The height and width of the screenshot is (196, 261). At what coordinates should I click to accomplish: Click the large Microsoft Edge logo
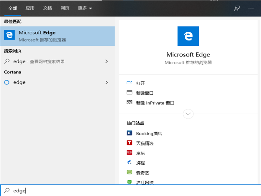(x=188, y=37)
